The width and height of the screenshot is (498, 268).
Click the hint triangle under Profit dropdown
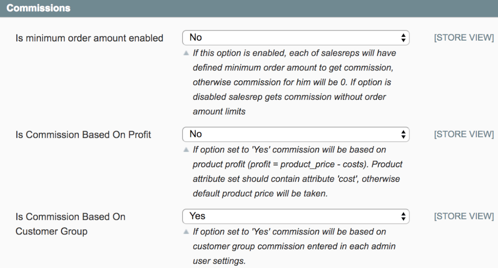point(186,150)
